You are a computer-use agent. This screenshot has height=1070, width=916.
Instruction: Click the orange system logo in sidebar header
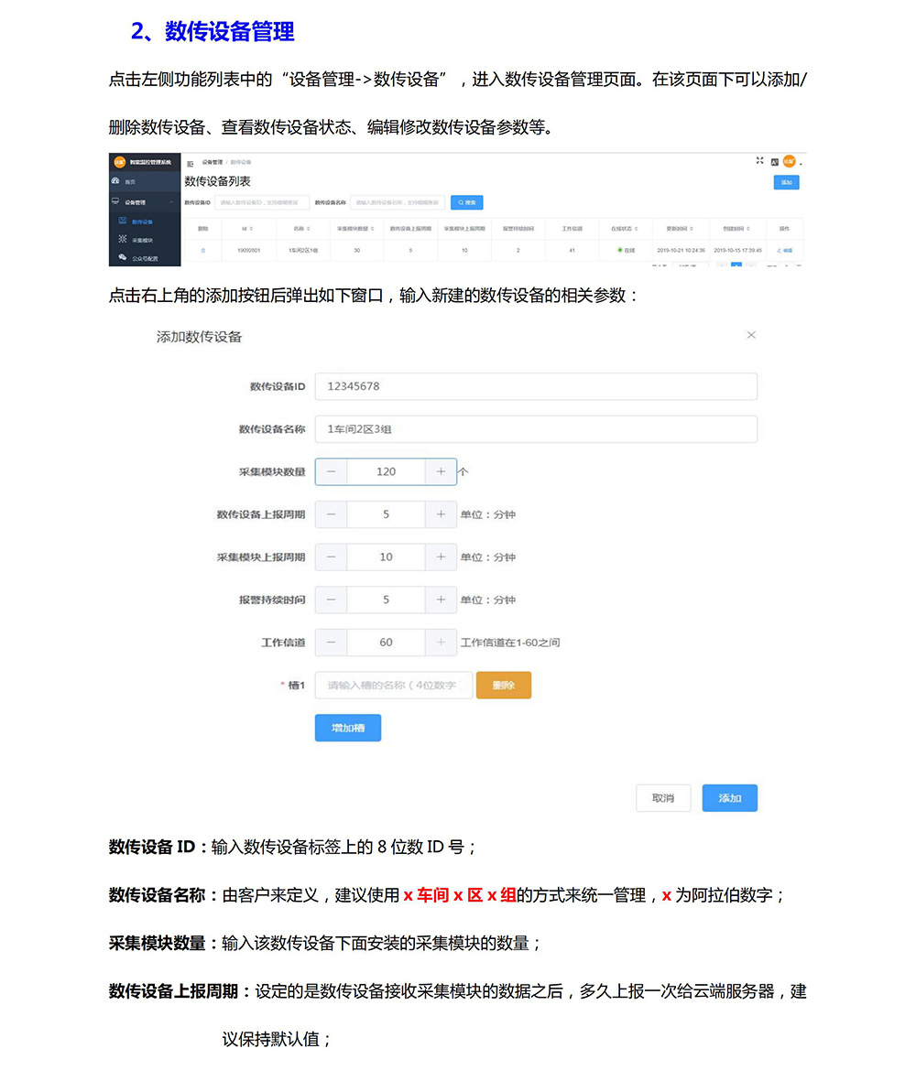tap(119, 162)
